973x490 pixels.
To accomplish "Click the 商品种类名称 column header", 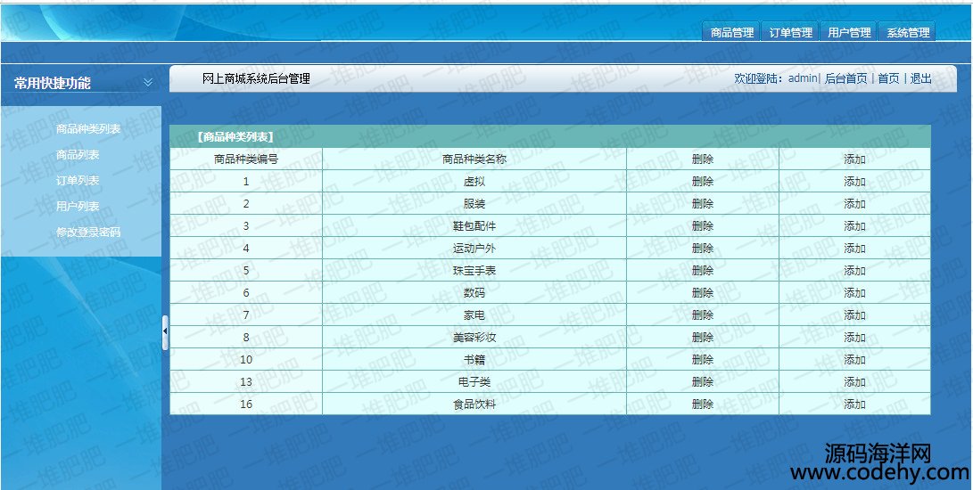I will [474, 159].
